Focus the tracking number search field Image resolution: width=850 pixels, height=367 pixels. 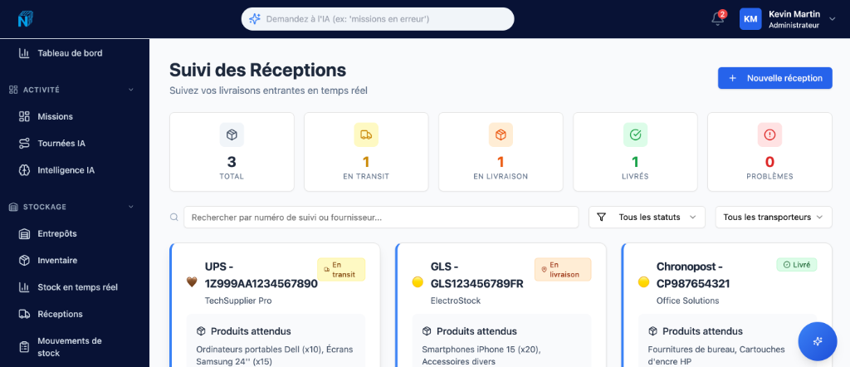tap(381, 218)
